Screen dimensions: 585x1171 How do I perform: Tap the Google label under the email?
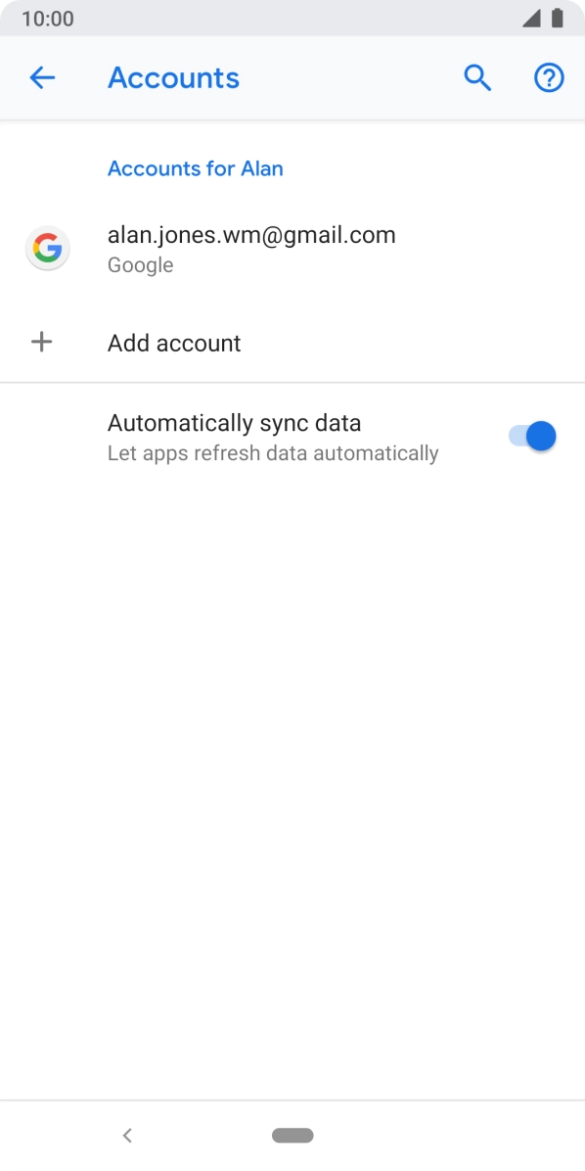pyautogui.click(x=140, y=265)
